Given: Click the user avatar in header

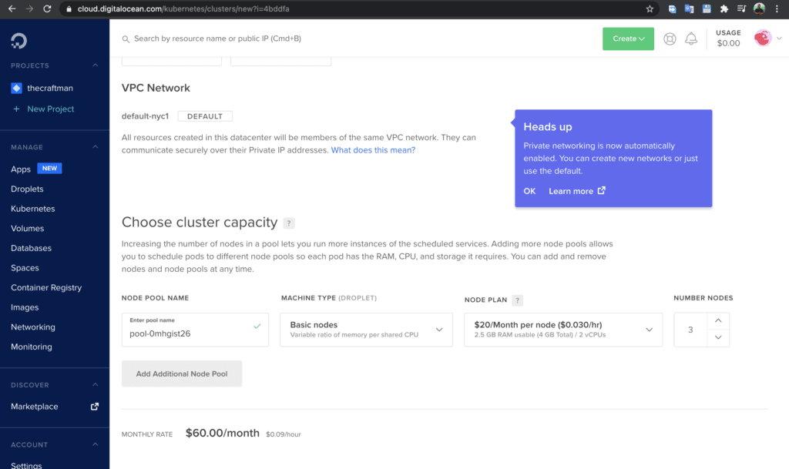Looking at the screenshot, I should (x=762, y=39).
